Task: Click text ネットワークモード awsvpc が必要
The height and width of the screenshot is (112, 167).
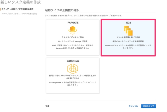Action: [x=73, y=41]
